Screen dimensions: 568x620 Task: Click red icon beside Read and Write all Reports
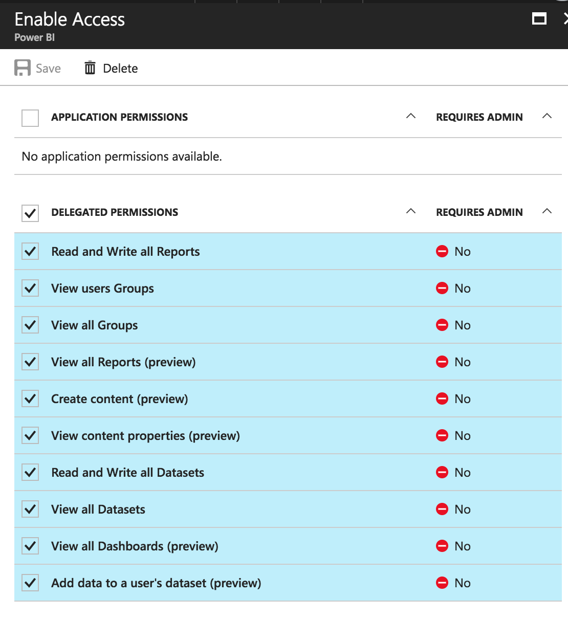[442, 251]
